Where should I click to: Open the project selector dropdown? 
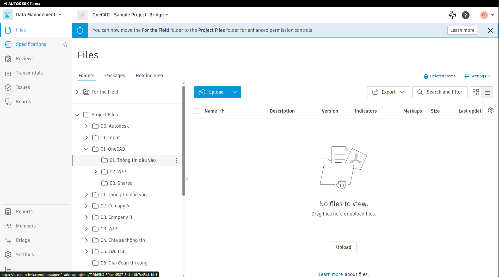pyautogui.click(x=130, y=15)
